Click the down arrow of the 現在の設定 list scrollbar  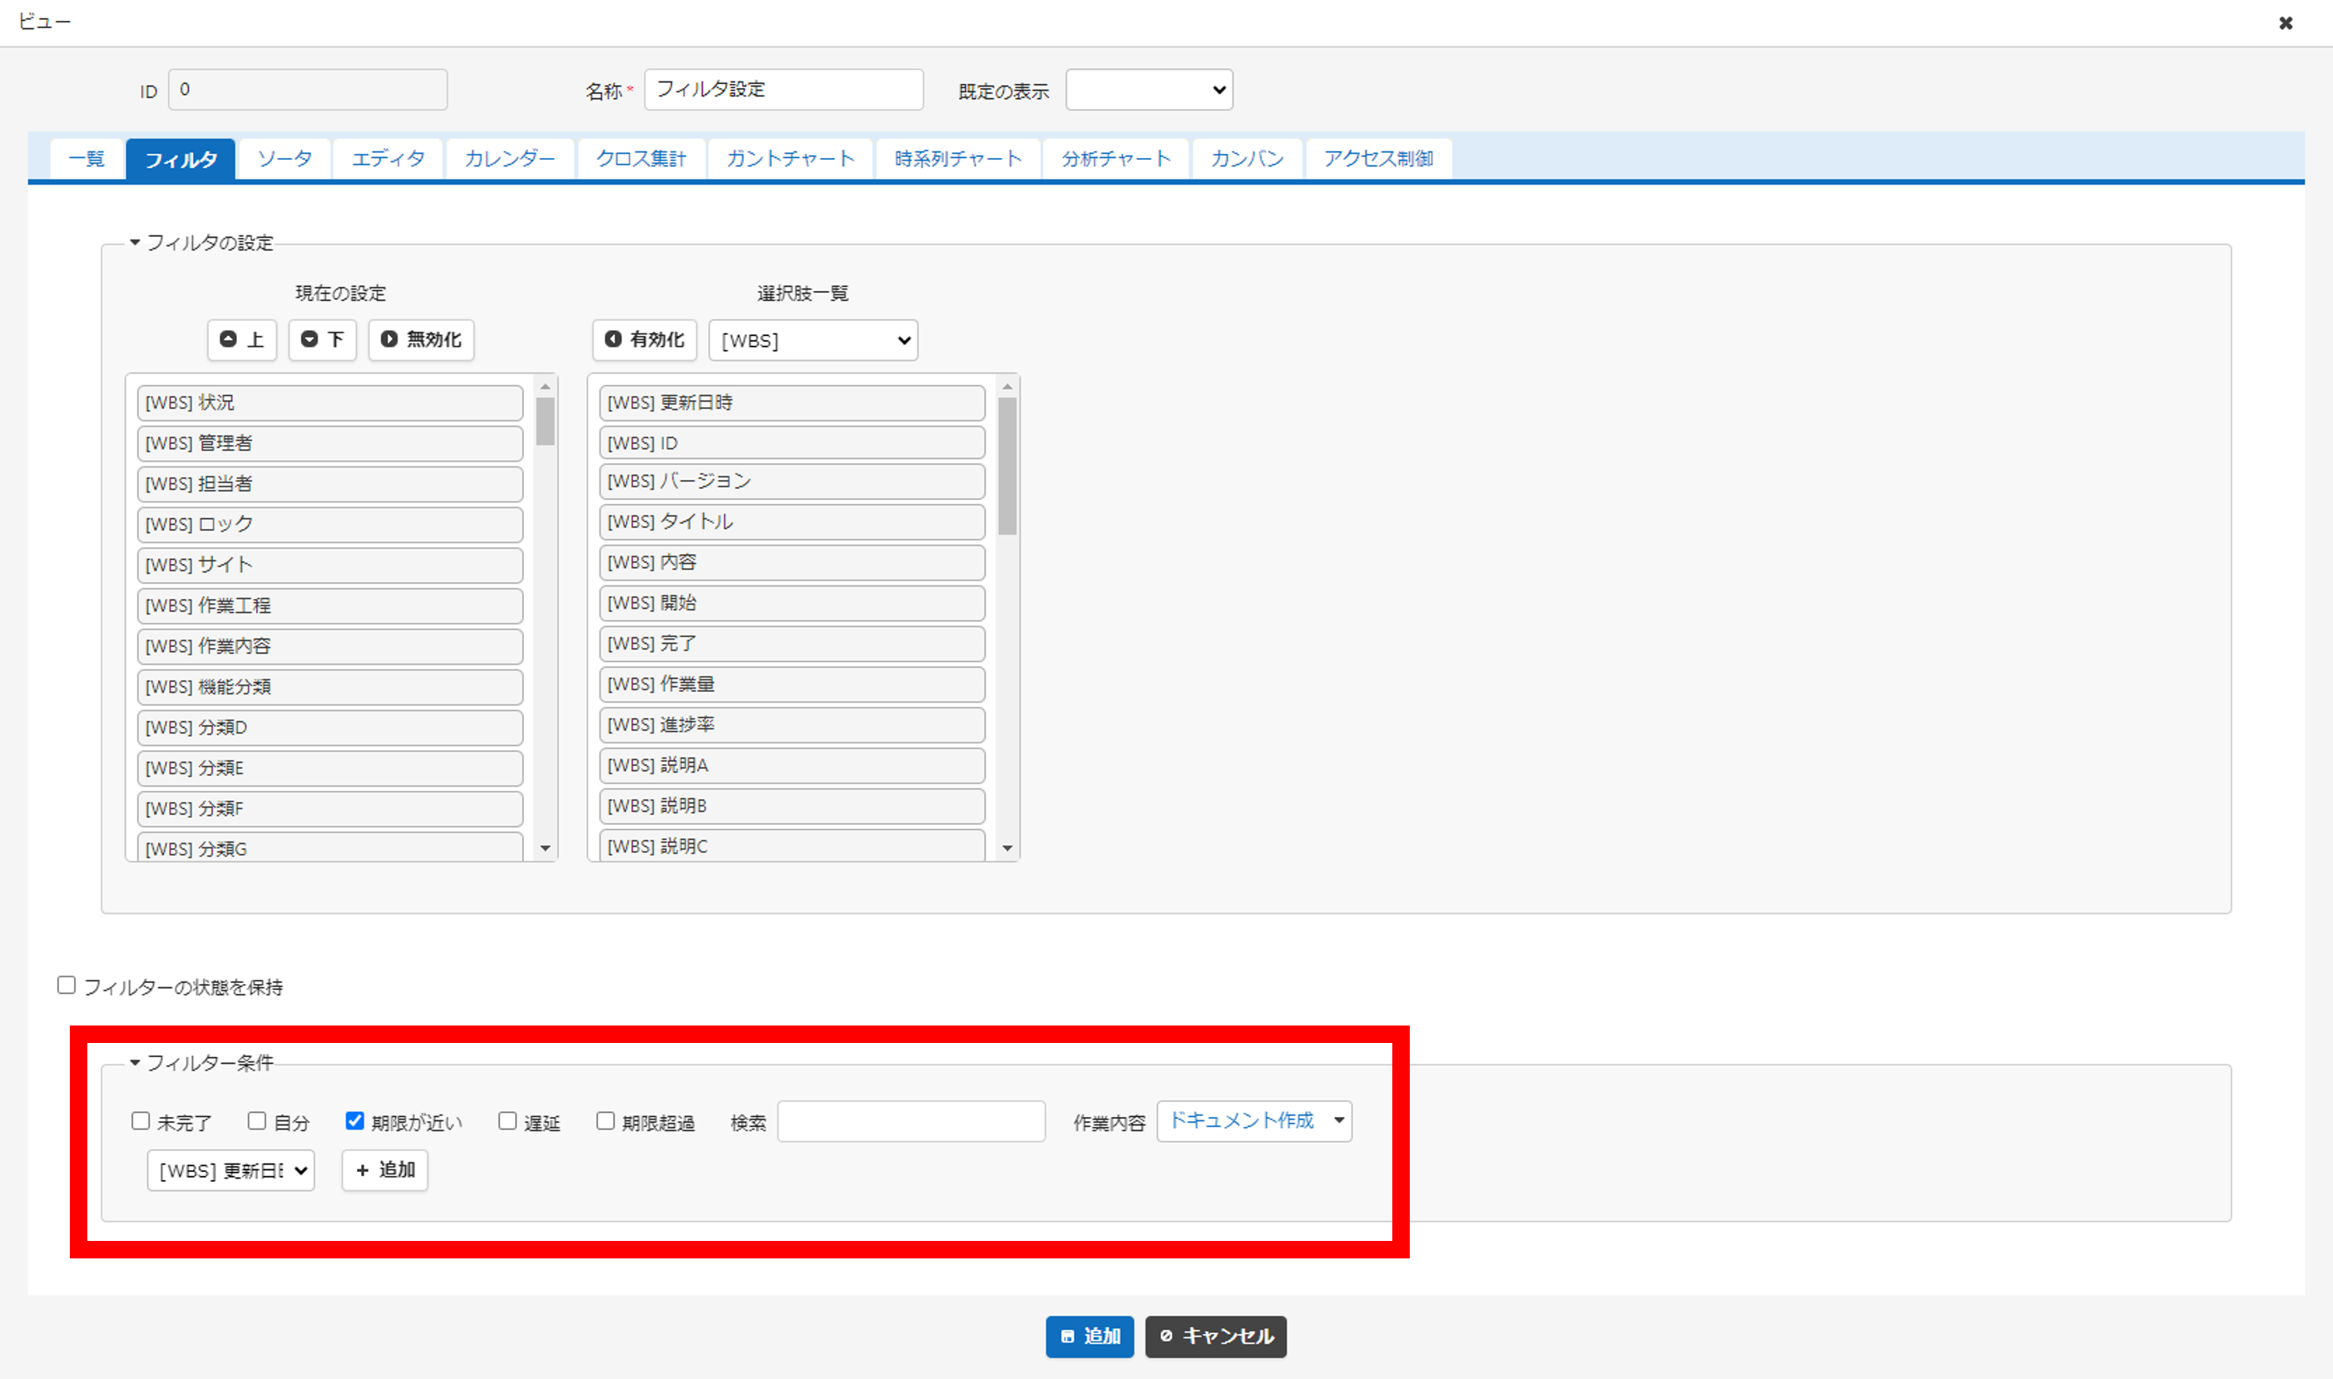[546, 848]
